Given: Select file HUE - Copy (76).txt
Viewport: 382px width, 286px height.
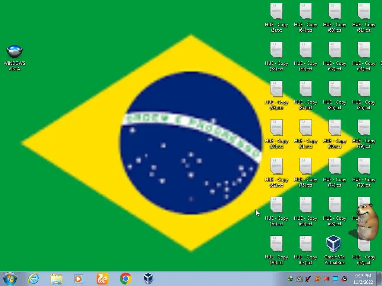Looking at the screenshot, I should click(x=276, y=212).
